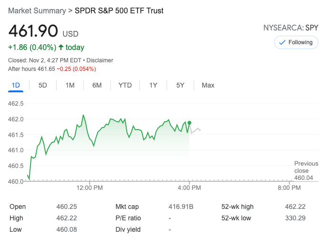Click the Previous close label
The width and height of the screenshot is (326, 237).
click(x=306, y=167)
